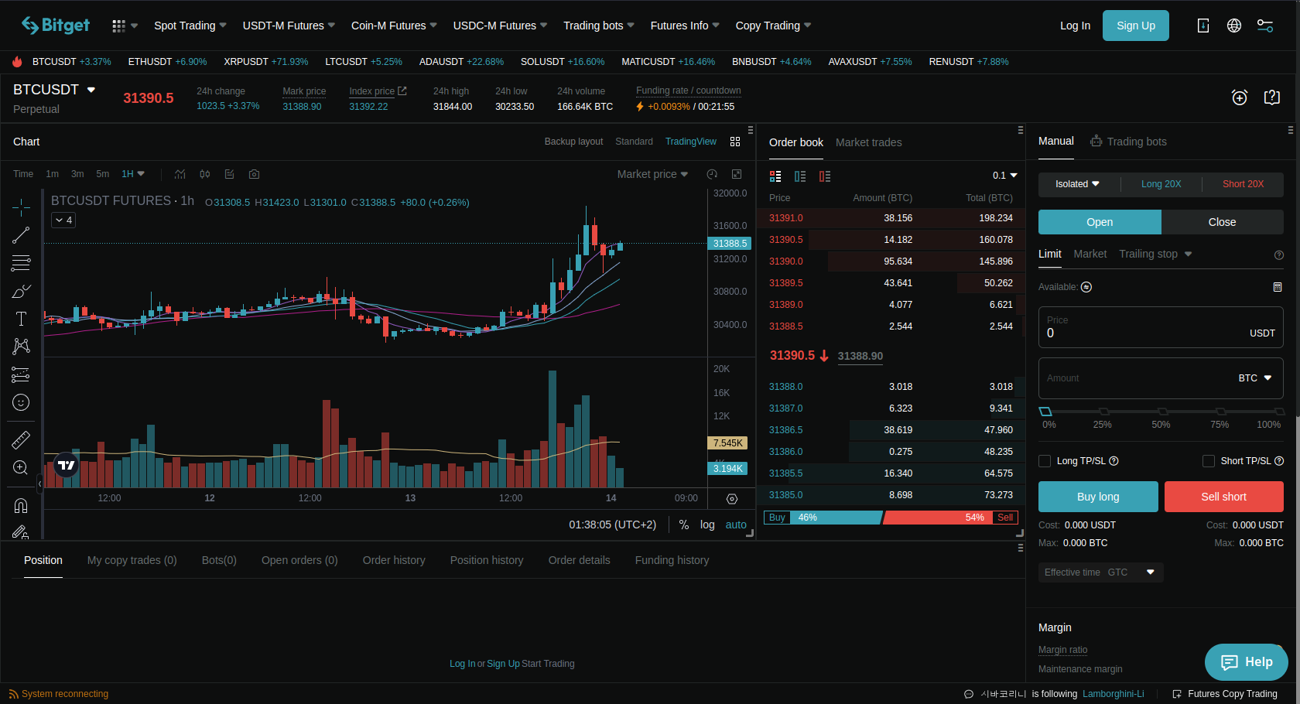This screenshot has width=1300, height=704.
Task: Open the Help chat button
Action: [1247, 662]
